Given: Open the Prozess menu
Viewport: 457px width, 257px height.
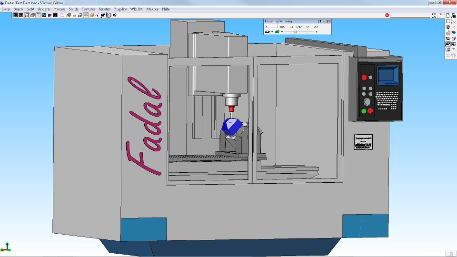Looking at the screenshot, I should click(59, 9).
